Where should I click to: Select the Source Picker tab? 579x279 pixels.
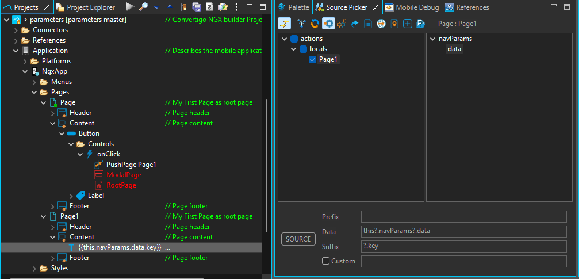pyautogui.click(x=347, y=7)
